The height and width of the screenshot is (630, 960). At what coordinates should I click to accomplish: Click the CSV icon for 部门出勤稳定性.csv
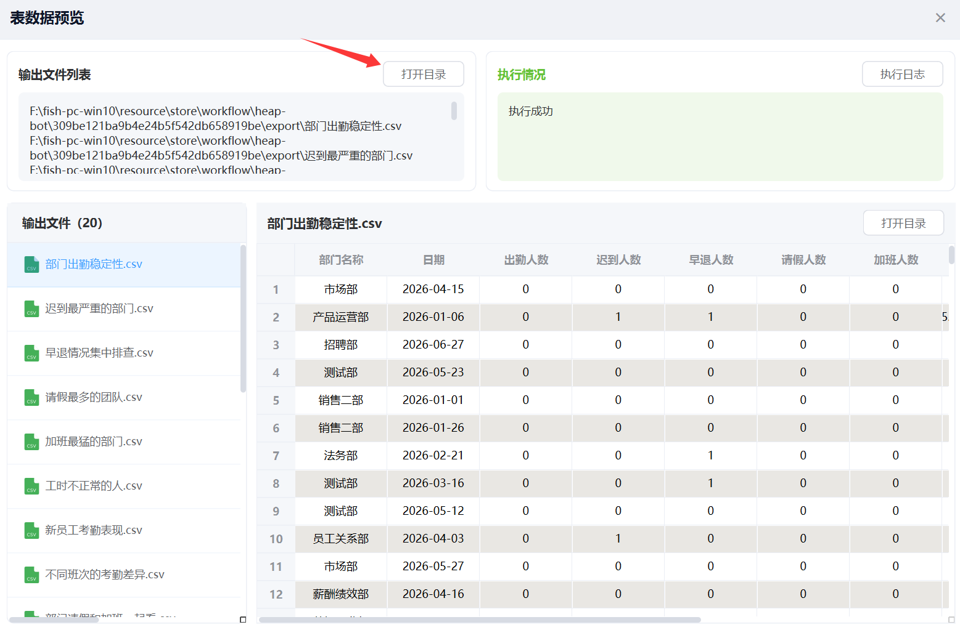(31, 265)
